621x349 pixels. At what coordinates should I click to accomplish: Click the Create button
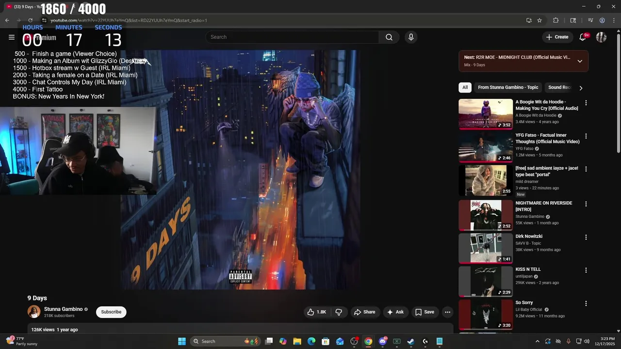pos(557,37)
